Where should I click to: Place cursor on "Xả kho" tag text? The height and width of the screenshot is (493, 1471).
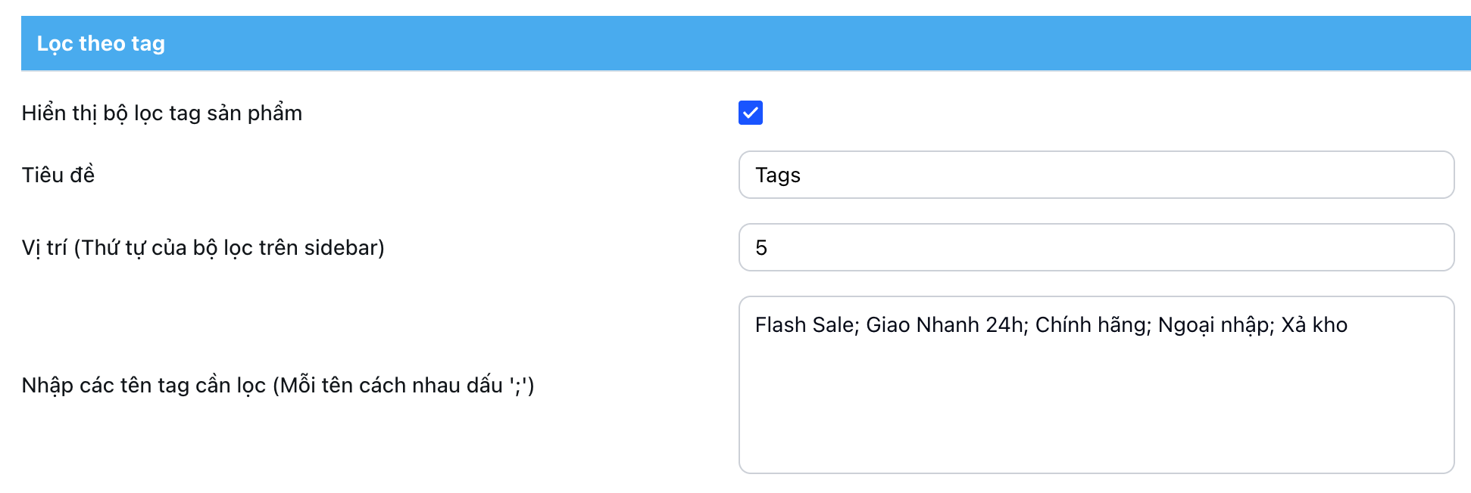tap(1313, 325)
